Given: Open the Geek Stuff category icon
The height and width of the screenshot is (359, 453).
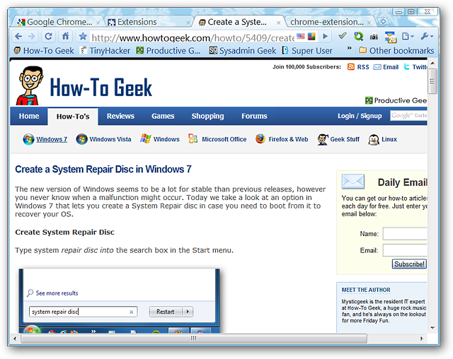Looking at the screenshot, I should 323,139.
